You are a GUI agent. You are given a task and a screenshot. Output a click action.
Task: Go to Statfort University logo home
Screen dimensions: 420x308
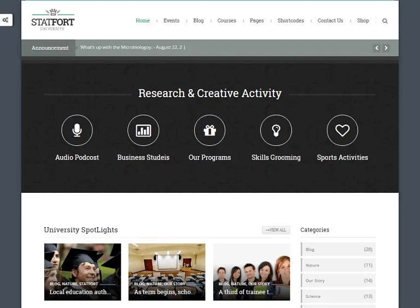pos(53,20)
